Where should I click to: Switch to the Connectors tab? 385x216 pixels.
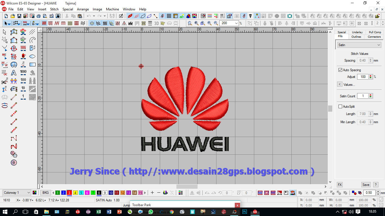tap(374, 37)
